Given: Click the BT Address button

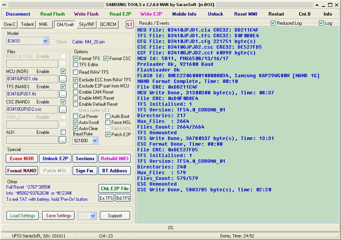Looking at the screenshot, I should 114,171.
